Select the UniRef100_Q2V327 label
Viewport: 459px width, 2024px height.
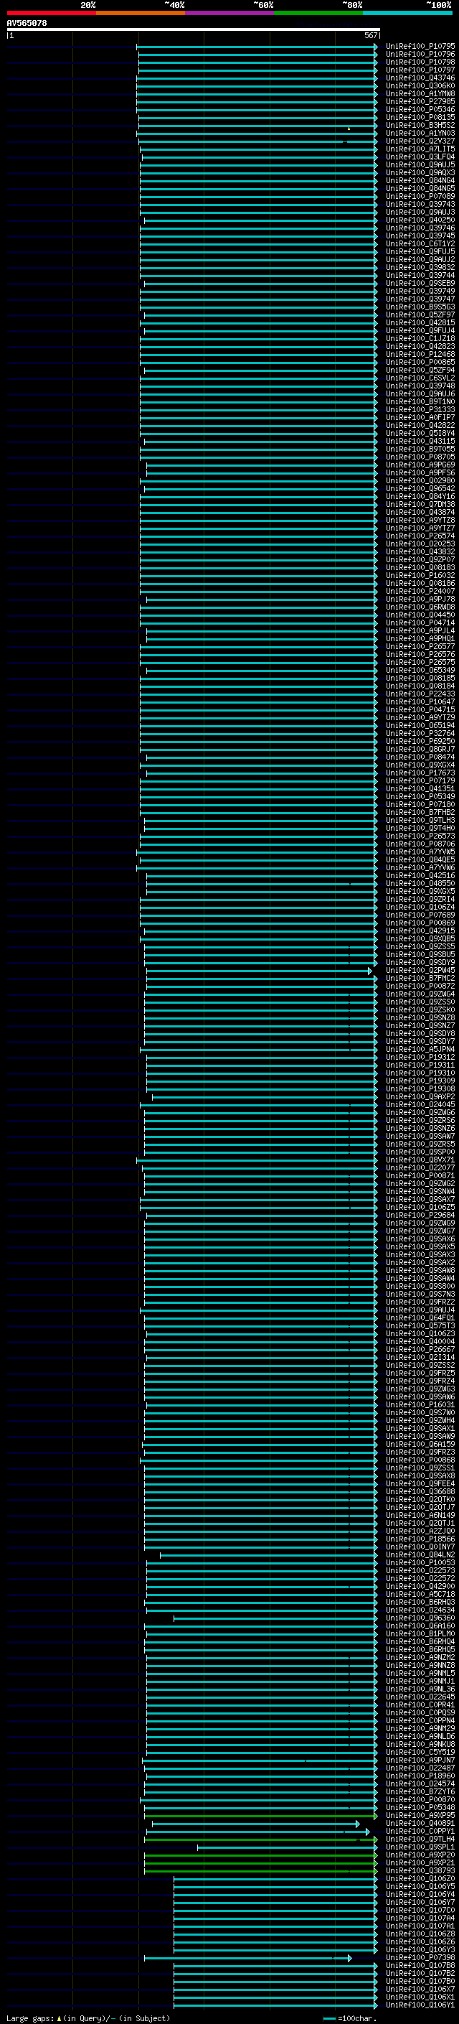click(x=420, y=141)
